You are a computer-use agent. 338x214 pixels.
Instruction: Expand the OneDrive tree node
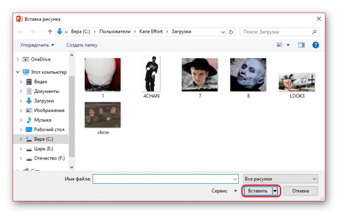point(18,60)
